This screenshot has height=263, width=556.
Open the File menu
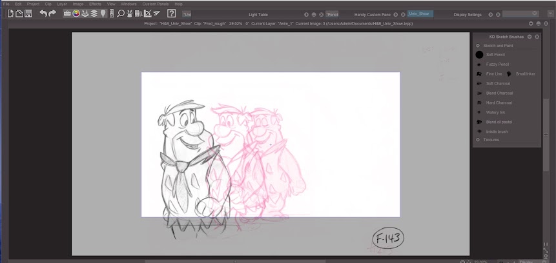6,4
